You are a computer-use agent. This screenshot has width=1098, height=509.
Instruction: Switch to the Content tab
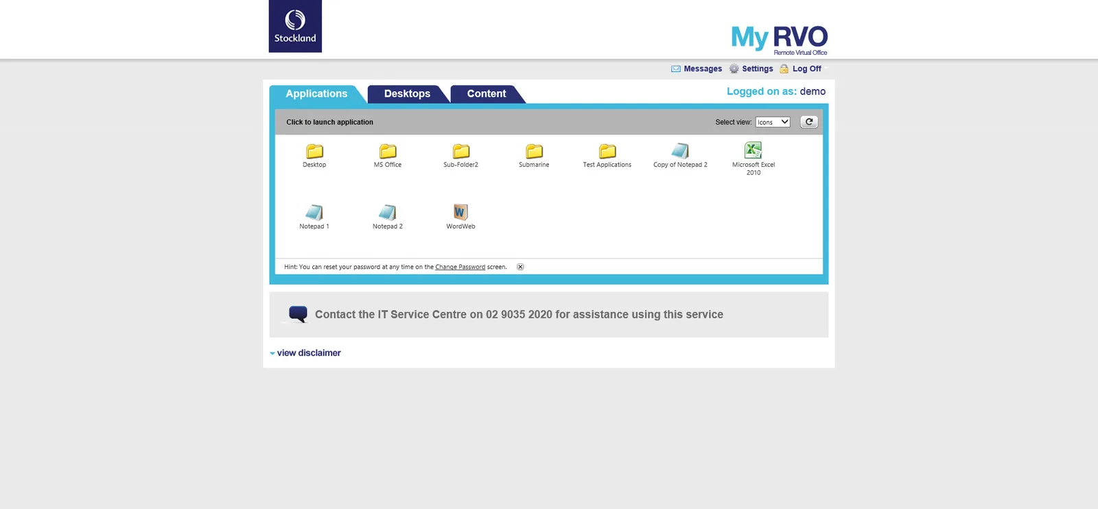[x=487, y=94]
